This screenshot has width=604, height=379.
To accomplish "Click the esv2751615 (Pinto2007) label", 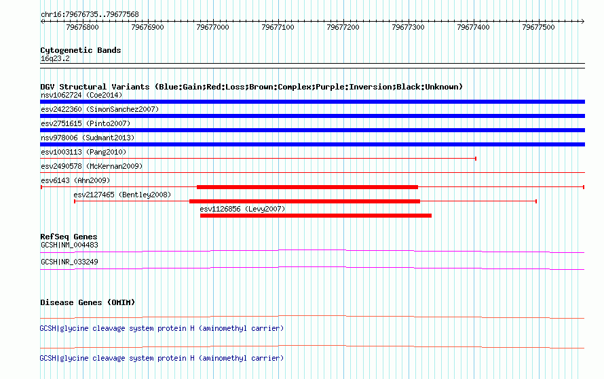I will click(x=86, y=123).
